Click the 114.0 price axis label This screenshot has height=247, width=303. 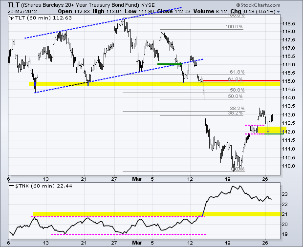click(288, 98)
